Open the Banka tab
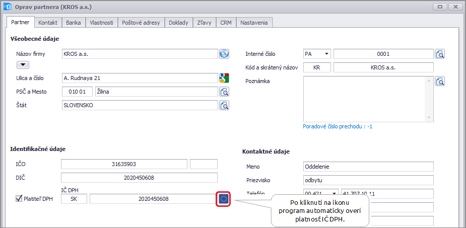Viewport: 466px width, 228px height. coord(74,23)
